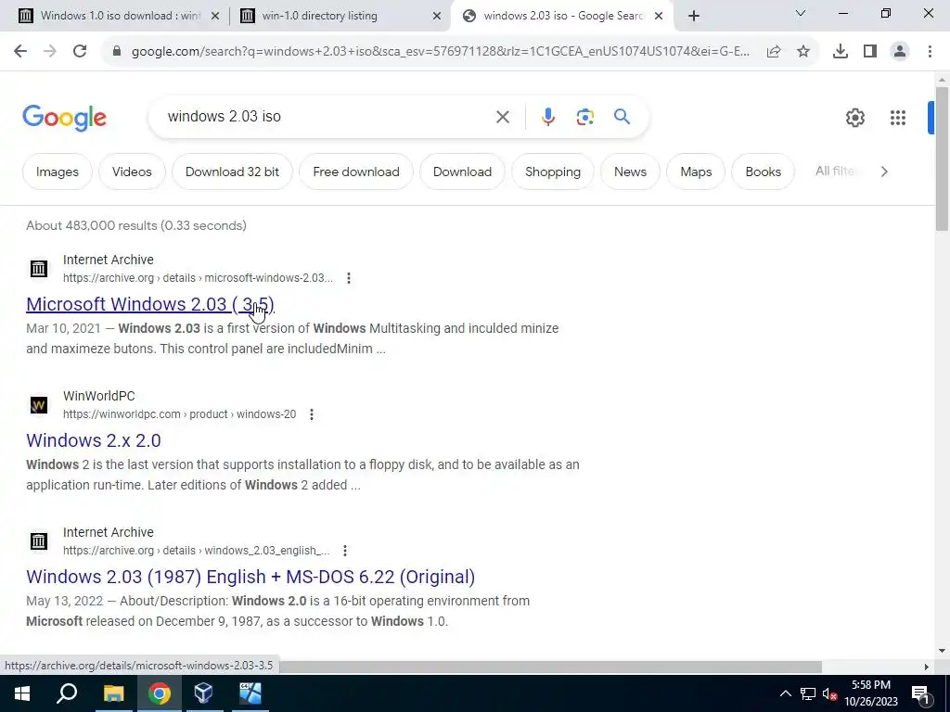This screenshot has width=950, height=712.
Task: Open Windows 2.03 (1987) English + MS-DOS link
Action: click(x=250, y=577)
